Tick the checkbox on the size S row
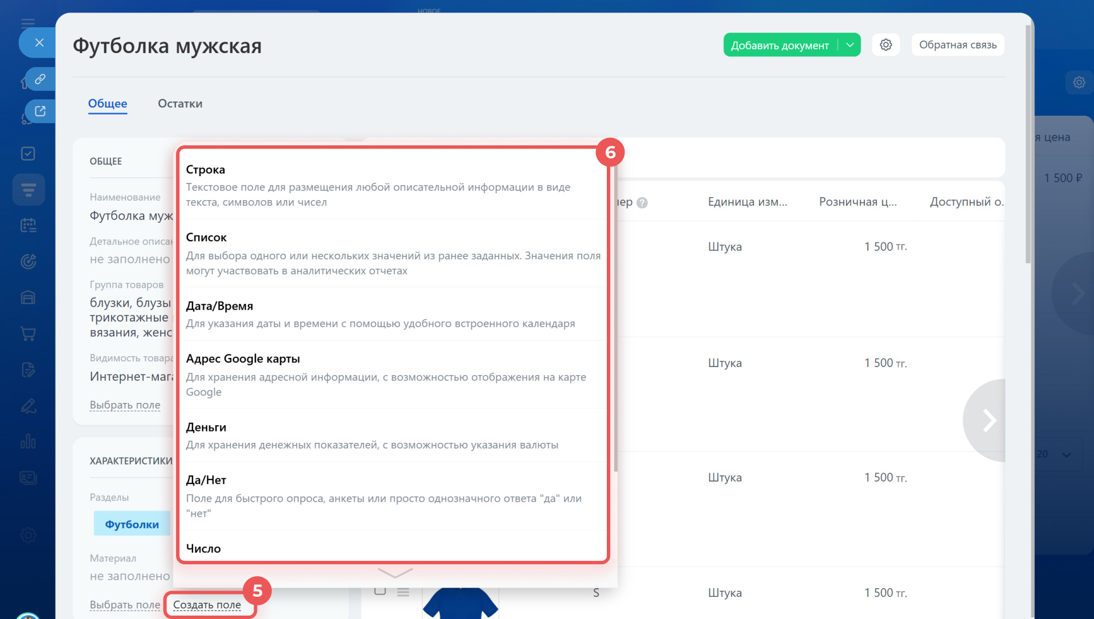 380,591
